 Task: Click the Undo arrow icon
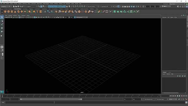pos(21,6)
